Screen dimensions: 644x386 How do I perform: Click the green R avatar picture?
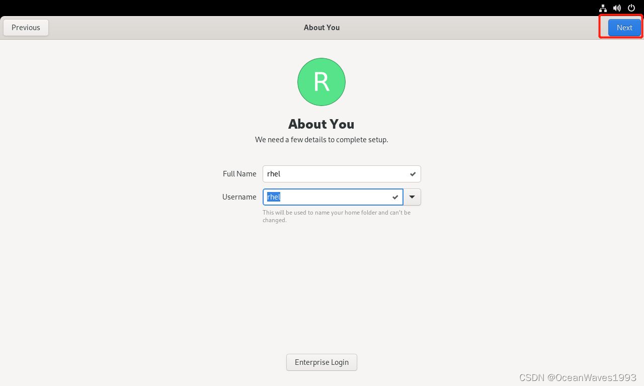click(x=321, y=82)
